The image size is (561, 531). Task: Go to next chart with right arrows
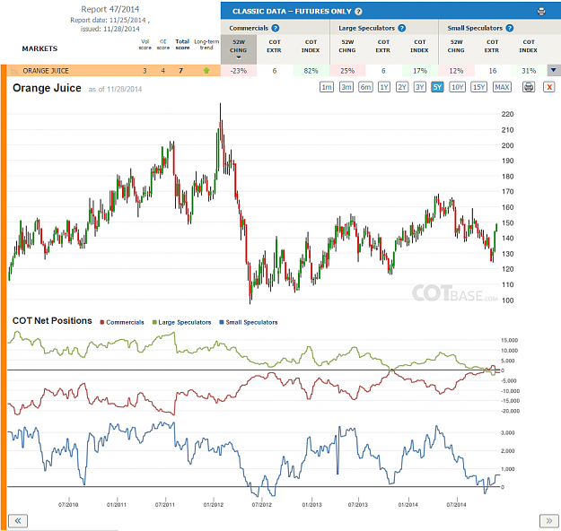point(548,520)
